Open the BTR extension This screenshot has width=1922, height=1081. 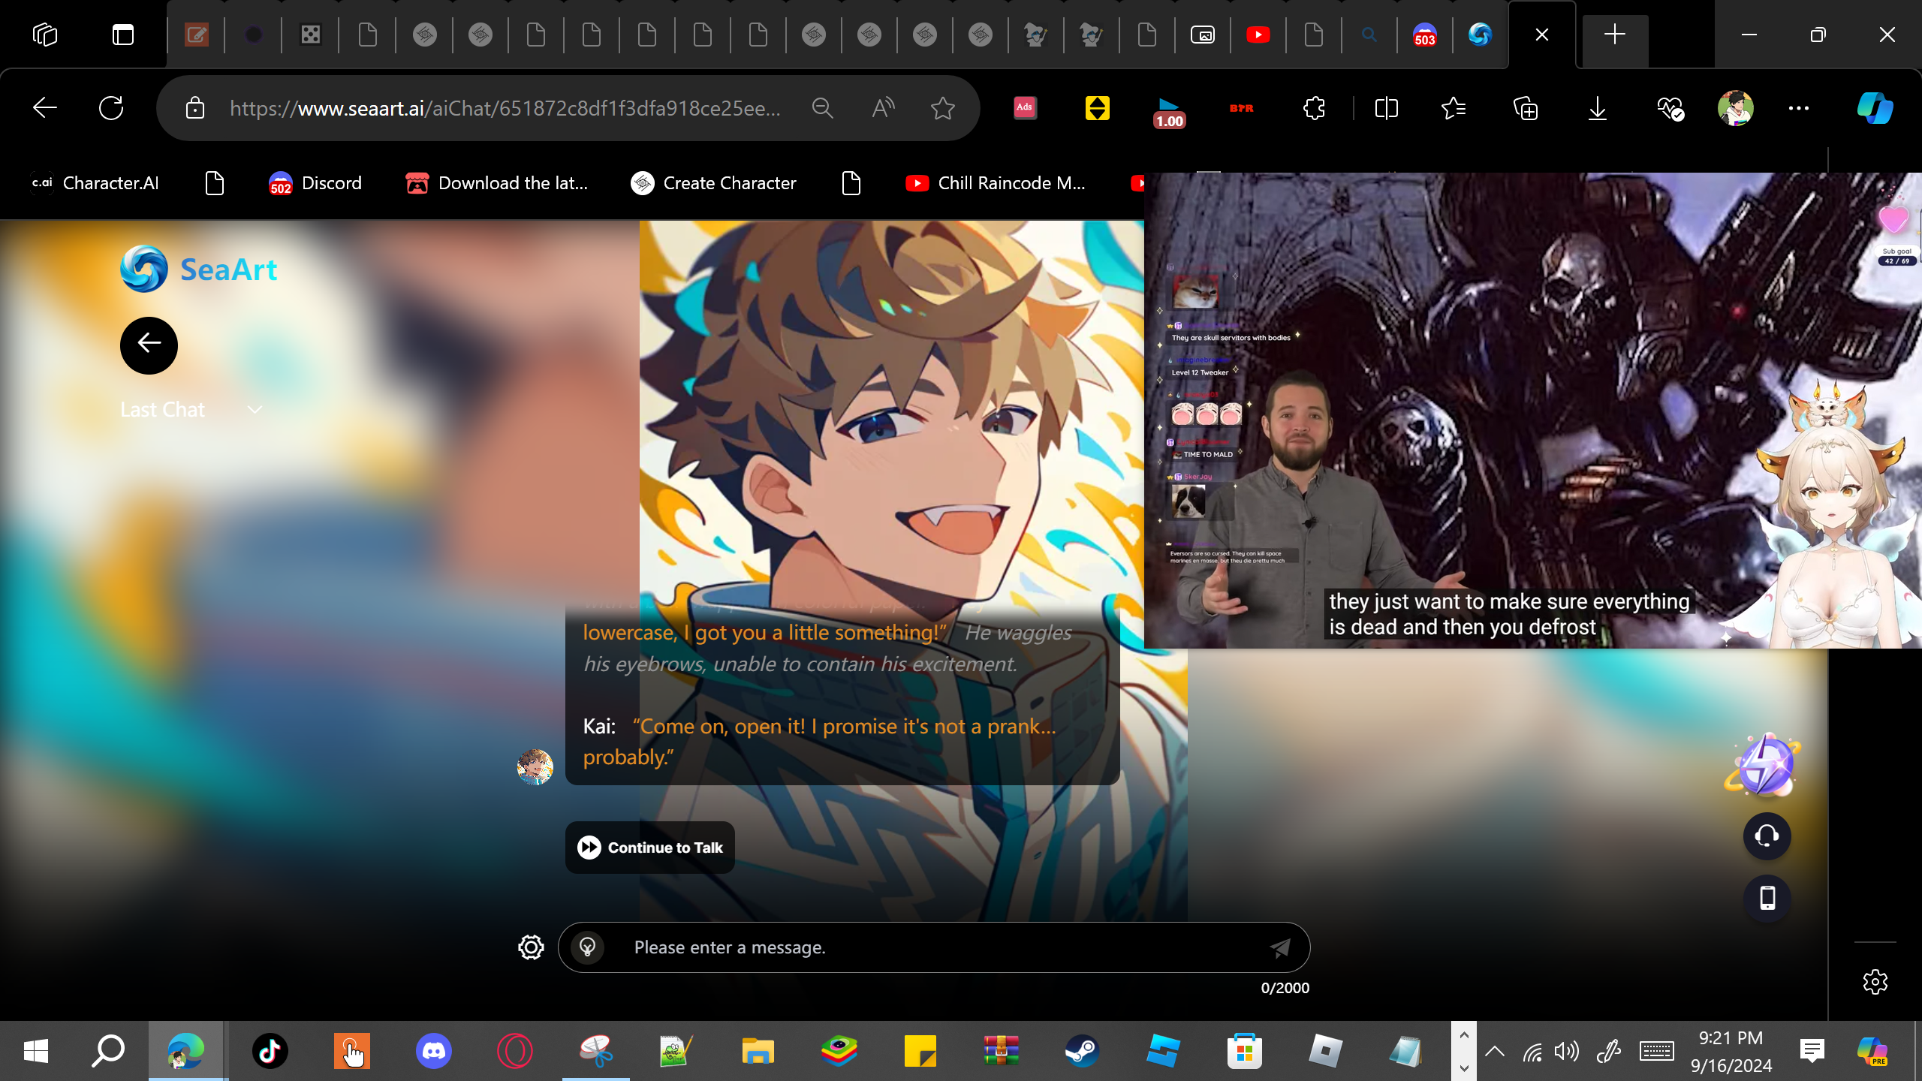tap(1242, 108)
